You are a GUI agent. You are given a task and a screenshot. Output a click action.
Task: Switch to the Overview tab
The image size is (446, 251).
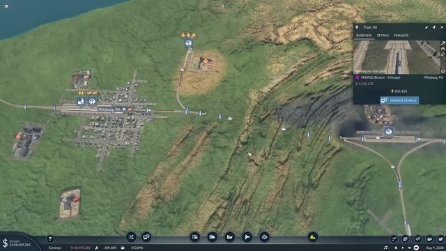coord(364,36)
